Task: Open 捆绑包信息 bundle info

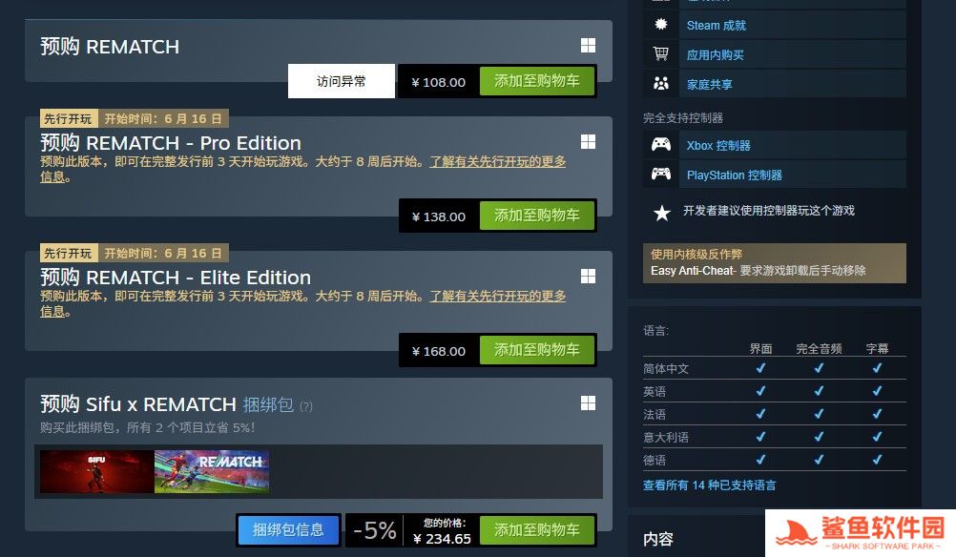Action: (288, 530)
